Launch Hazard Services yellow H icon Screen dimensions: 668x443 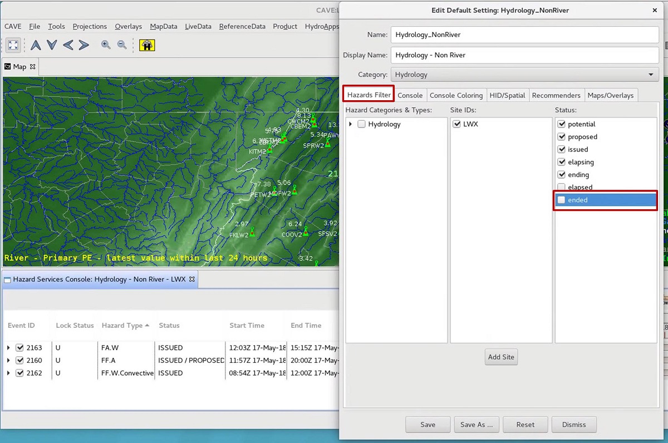(147, 45)
